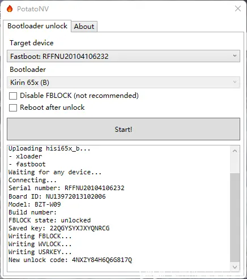247x279 pixels.
Task: Open the Target device dropdown
Action: (123, 56)
